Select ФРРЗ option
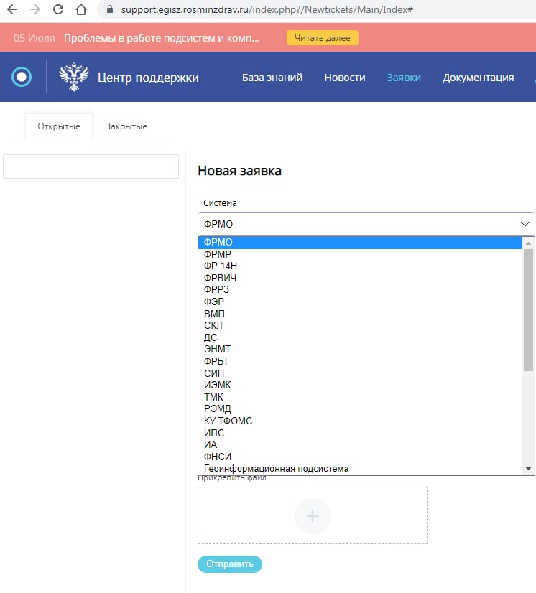 (360, 290)
